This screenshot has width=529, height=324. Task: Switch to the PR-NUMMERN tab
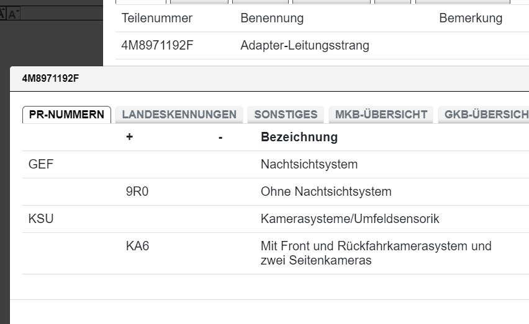(x=66, y=115)
